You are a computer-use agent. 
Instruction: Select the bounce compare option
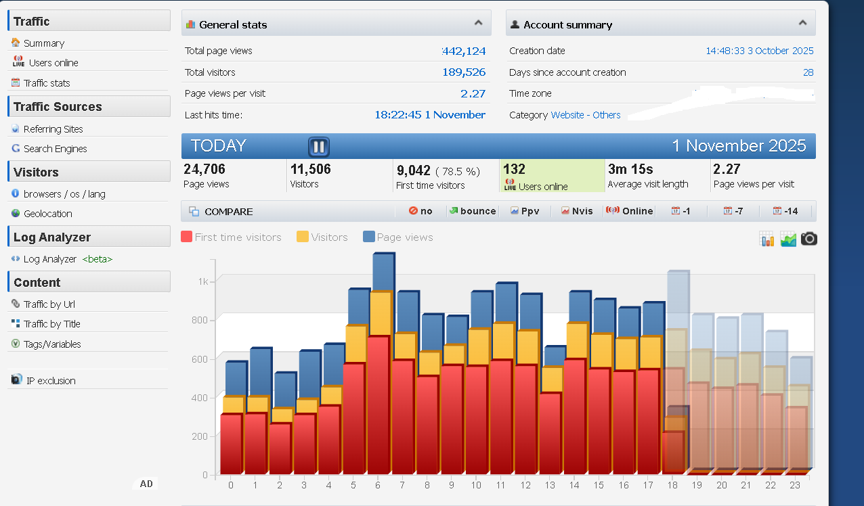pos(473,211)
